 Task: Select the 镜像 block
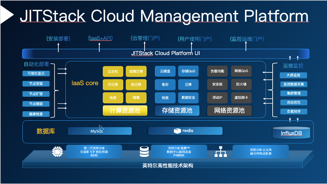pos(136,98)
